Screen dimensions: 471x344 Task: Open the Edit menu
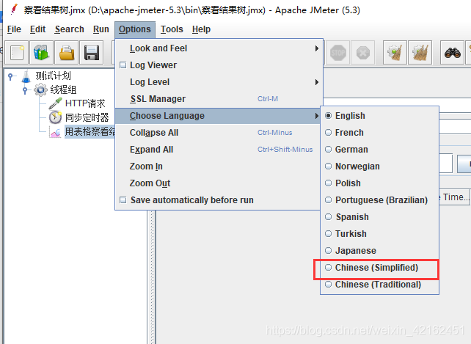point(37,29)
